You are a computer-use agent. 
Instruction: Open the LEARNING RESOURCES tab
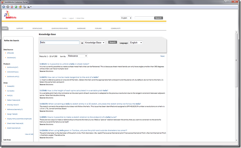coord(60,28)
